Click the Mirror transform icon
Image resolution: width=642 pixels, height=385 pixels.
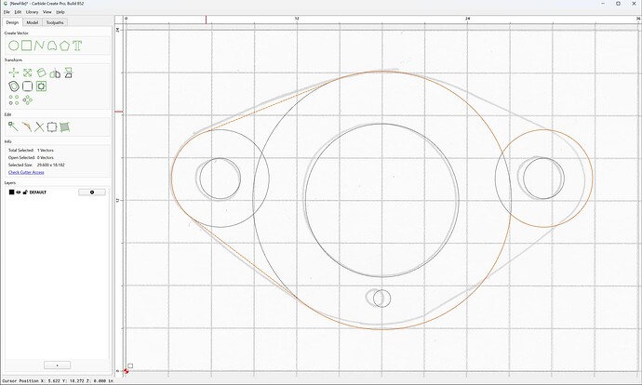pos(55,73)
